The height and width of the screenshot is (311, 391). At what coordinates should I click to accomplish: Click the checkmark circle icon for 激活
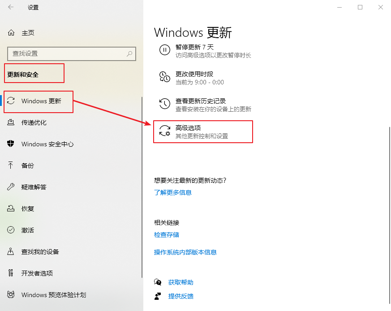tap(11, 230)
